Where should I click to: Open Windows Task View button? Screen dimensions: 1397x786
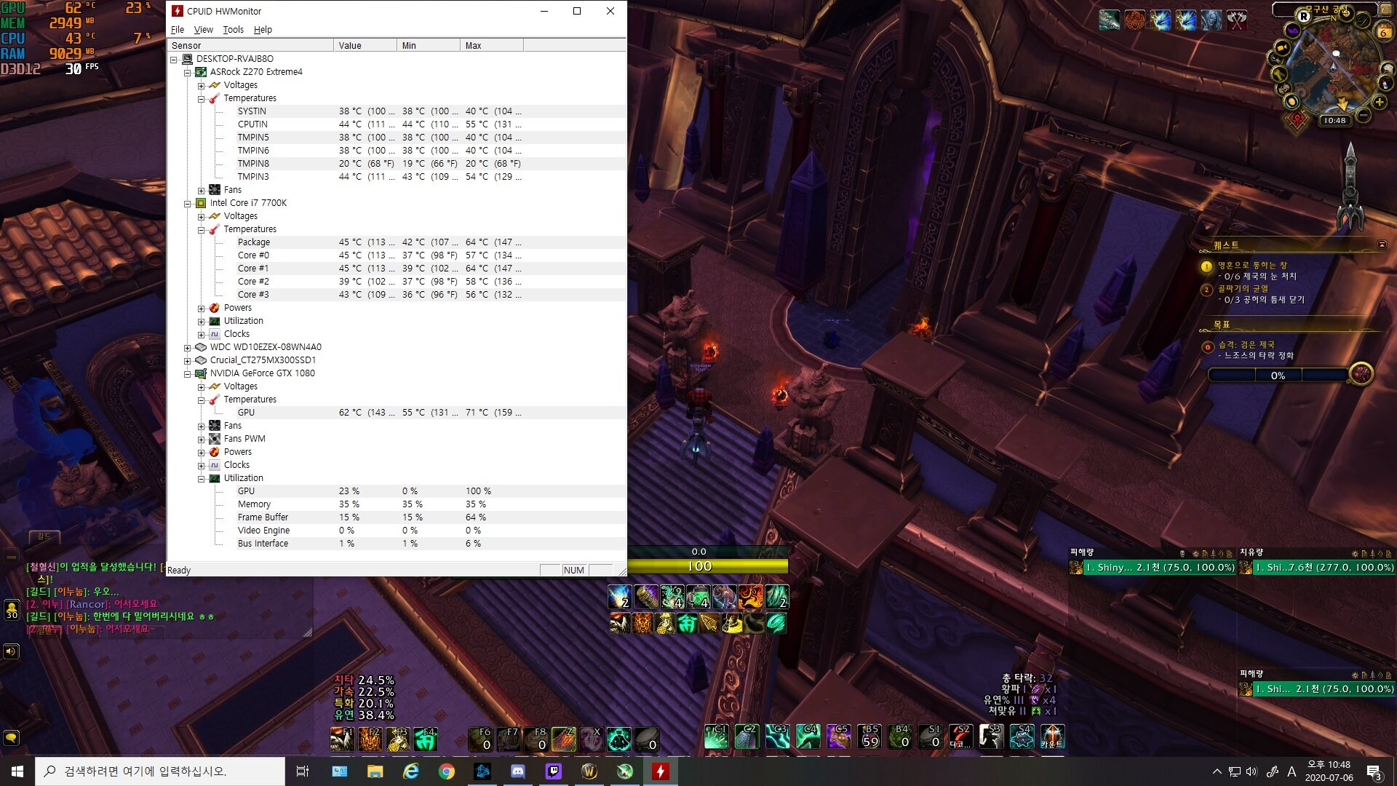[303, 771]
